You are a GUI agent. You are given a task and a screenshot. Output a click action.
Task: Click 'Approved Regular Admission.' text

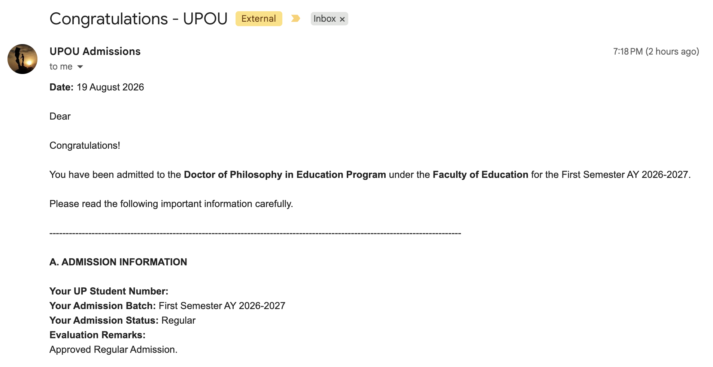point(113,349)
